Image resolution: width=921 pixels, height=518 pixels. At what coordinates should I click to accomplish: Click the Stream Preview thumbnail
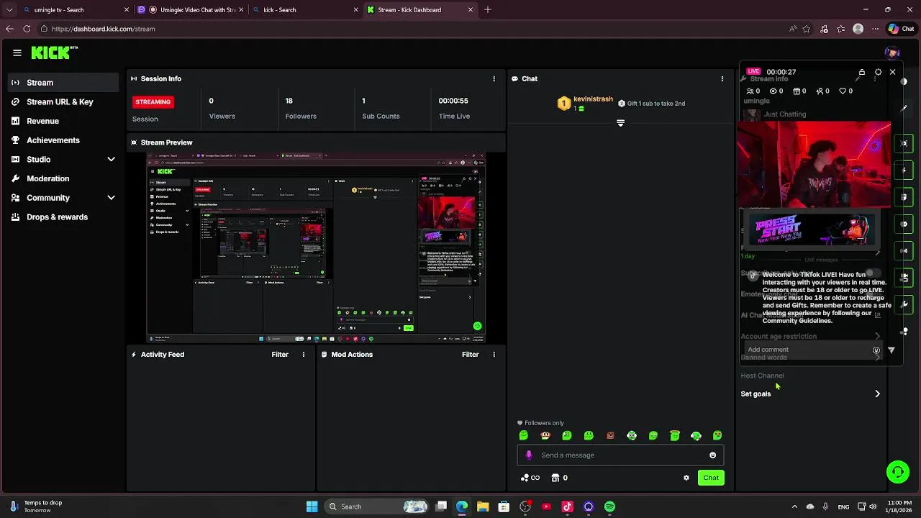coord(316,247)
